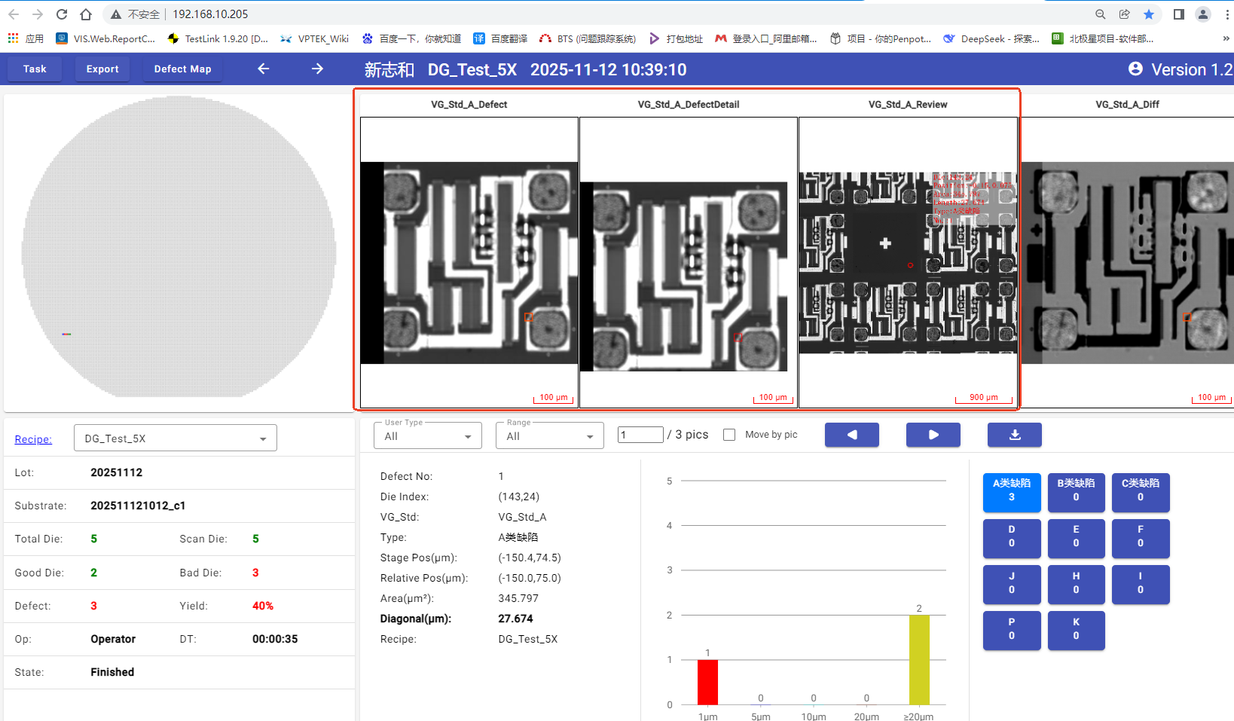This screenshot has width=1234, height=721.
Task: Open the Range dropdown
Action: (549, 436)
